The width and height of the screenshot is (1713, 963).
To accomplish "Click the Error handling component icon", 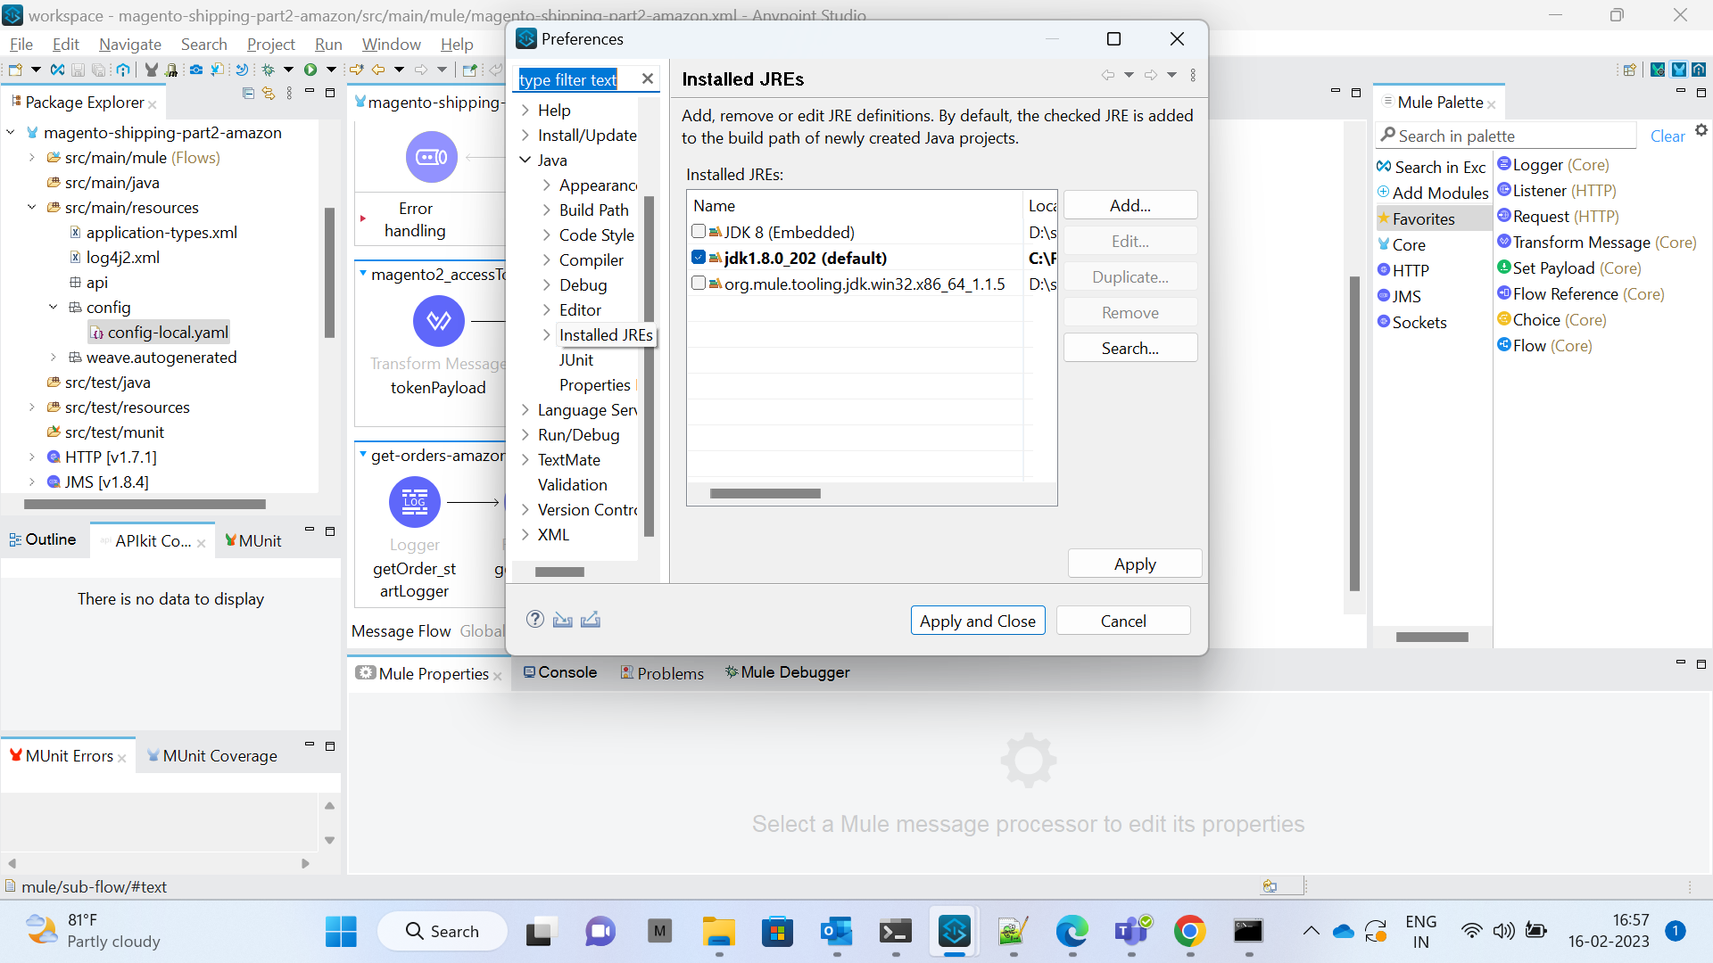I will [432, 157].
